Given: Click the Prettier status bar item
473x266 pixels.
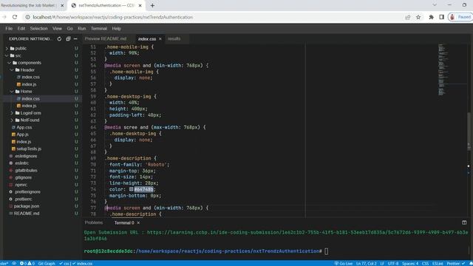Looking at the screenshot, I should [x=456, y=264].
